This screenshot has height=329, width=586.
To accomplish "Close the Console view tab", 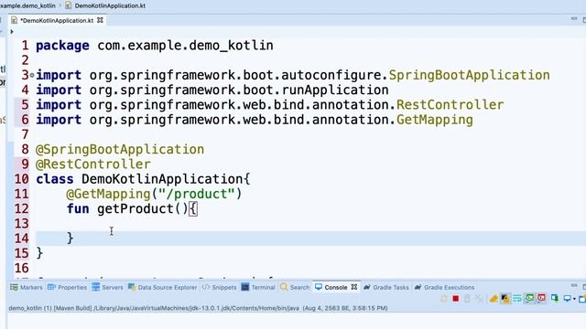I will pos(354,287).
